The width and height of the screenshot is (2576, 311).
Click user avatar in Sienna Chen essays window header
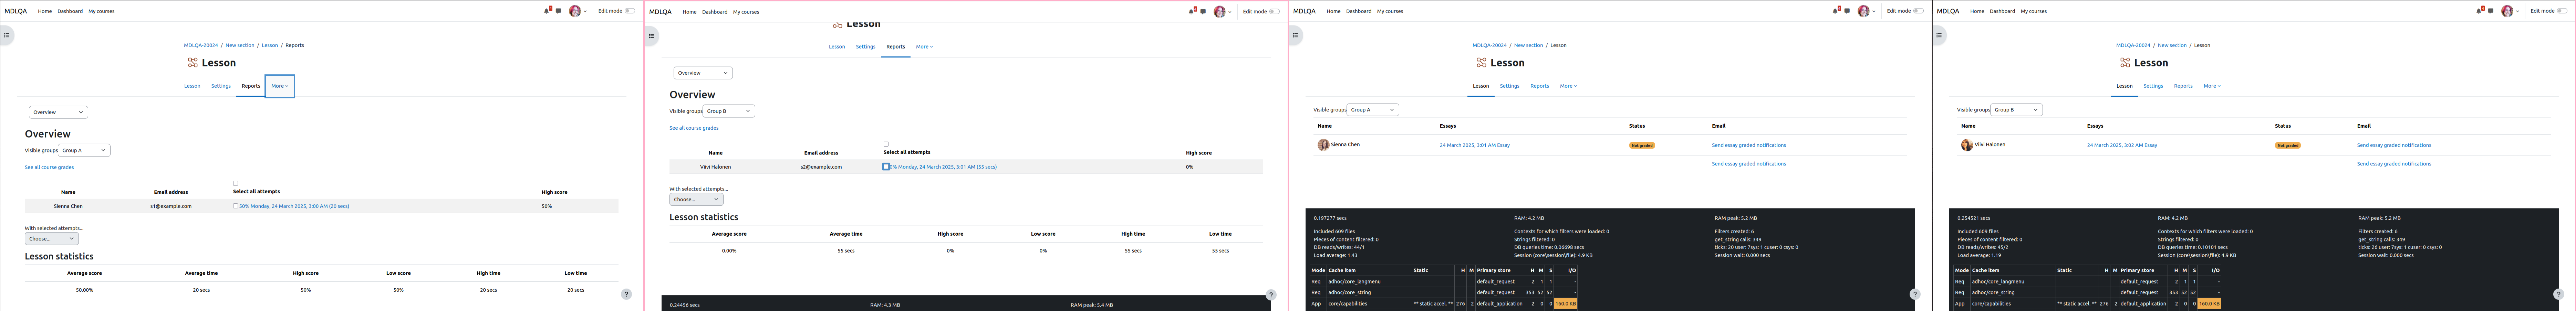[1864, 11]
